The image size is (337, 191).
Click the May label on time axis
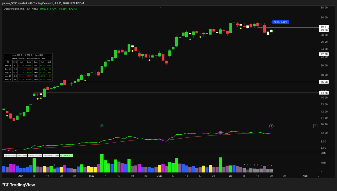(92, 176)
